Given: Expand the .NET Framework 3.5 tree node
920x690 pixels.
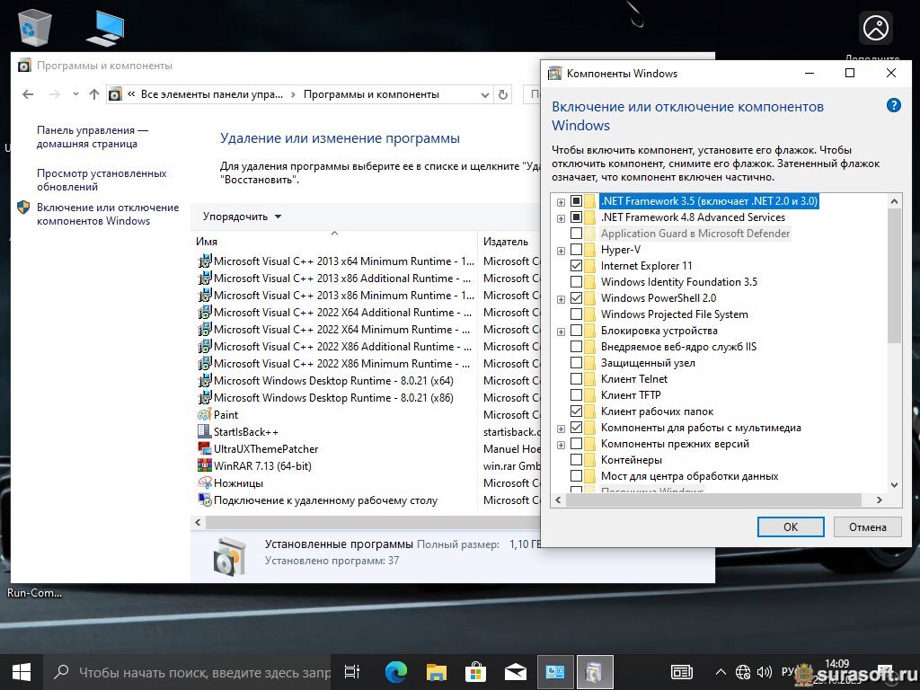Looking at the screenshot, I should coord(561,201).
